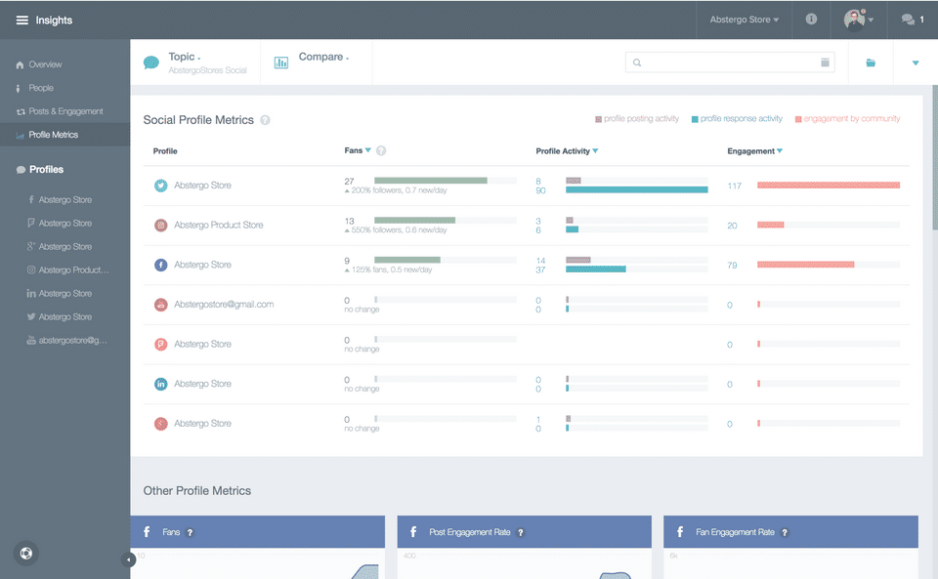Click the help icon next to Fans column header
Viewport: 938px width, 579px height.
(x=381, y=150)
